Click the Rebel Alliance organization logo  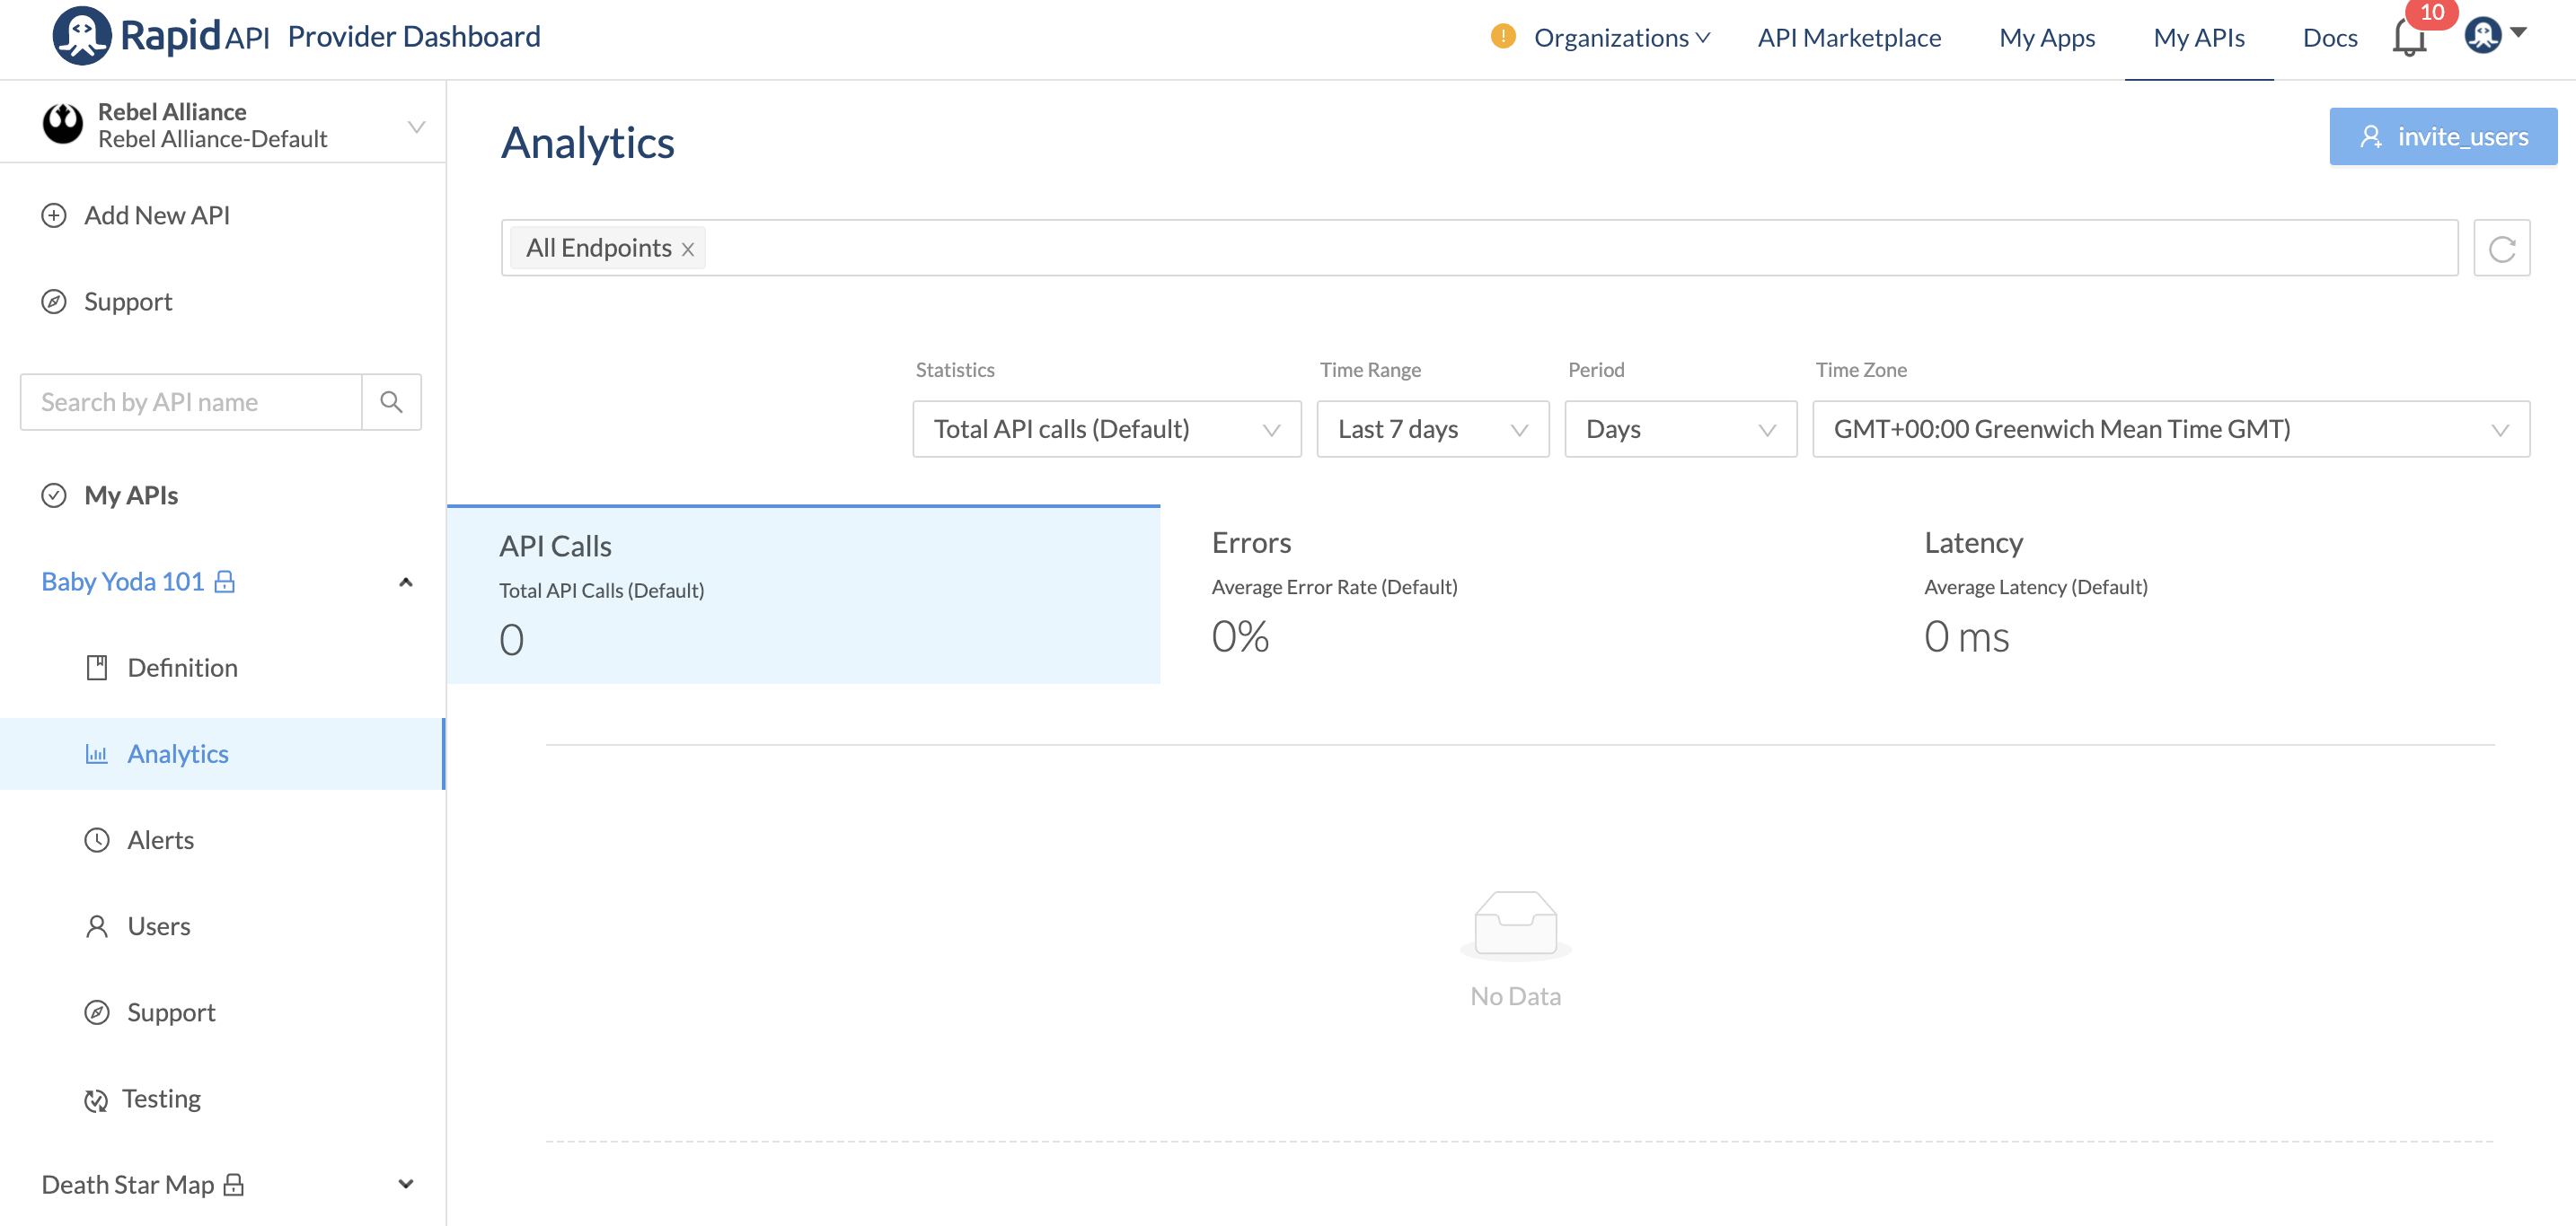[x=63, y=124]
